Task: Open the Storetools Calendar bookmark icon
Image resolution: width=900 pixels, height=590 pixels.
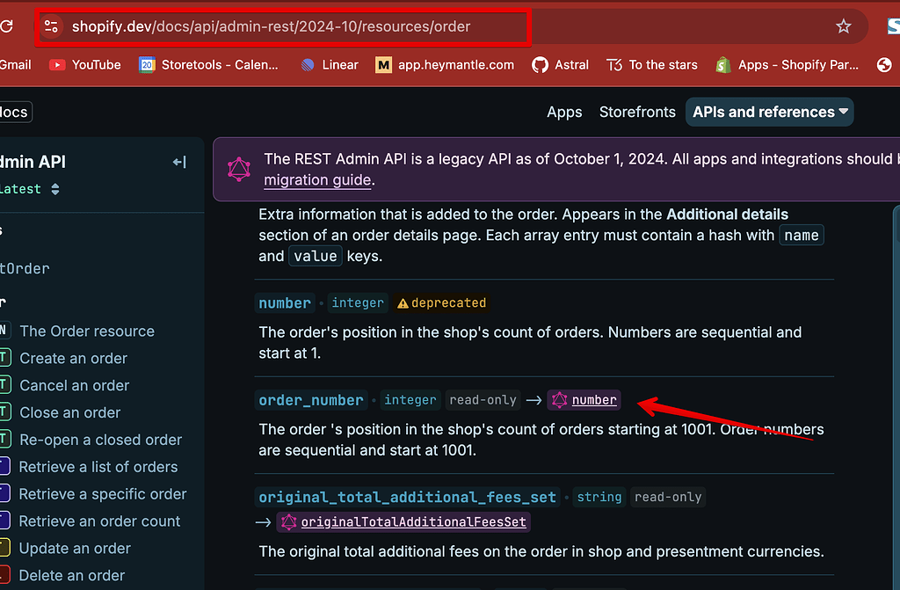Action: click(147, 65)
